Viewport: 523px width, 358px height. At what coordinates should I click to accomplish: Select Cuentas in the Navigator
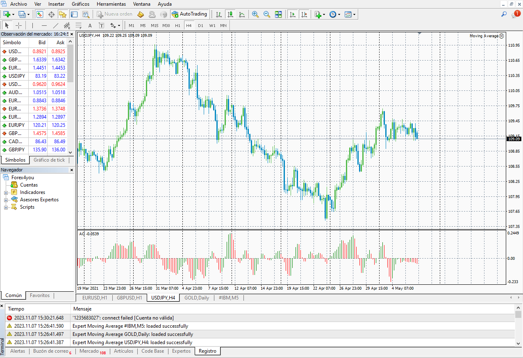(29, 185)
